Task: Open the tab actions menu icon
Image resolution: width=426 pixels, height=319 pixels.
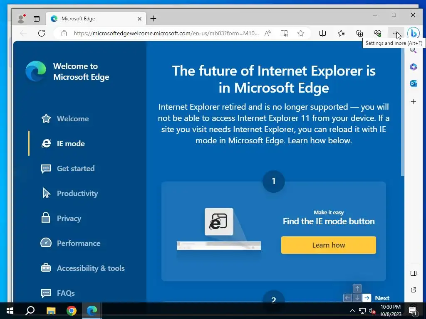Action: point(37,18)
